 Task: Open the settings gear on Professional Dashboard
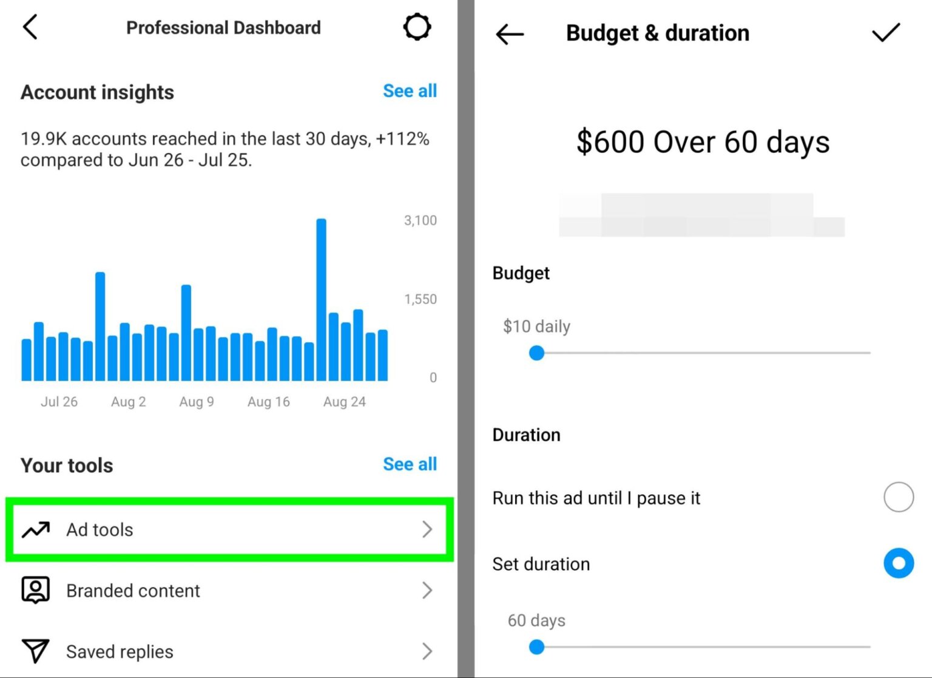pos(417,27)
